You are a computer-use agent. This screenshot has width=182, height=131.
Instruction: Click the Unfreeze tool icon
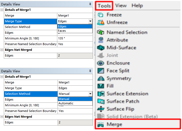[x=101, y=22]
